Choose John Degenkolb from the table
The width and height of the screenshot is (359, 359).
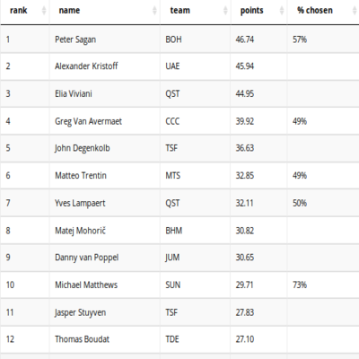click(x=83, y=148)
